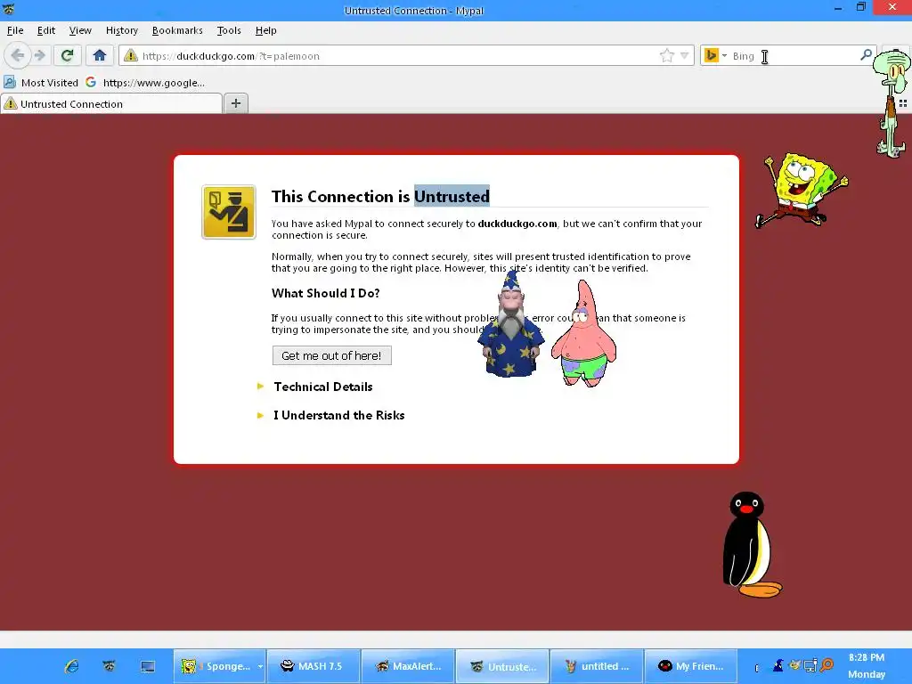Click the highlighted word Untrusted in heading
Viewport: 912px width, 684px height.
(x=452, y=197)
